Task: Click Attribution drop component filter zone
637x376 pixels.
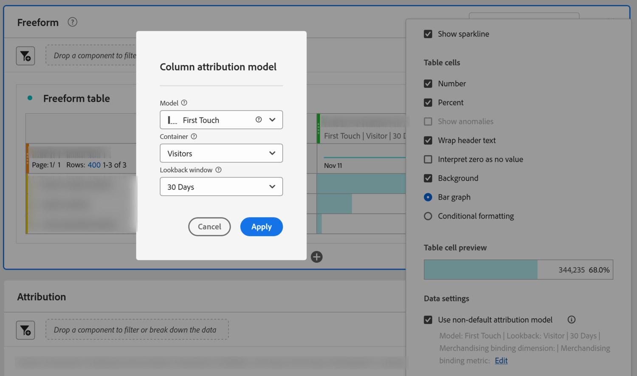Action: [x=137, y=329]
